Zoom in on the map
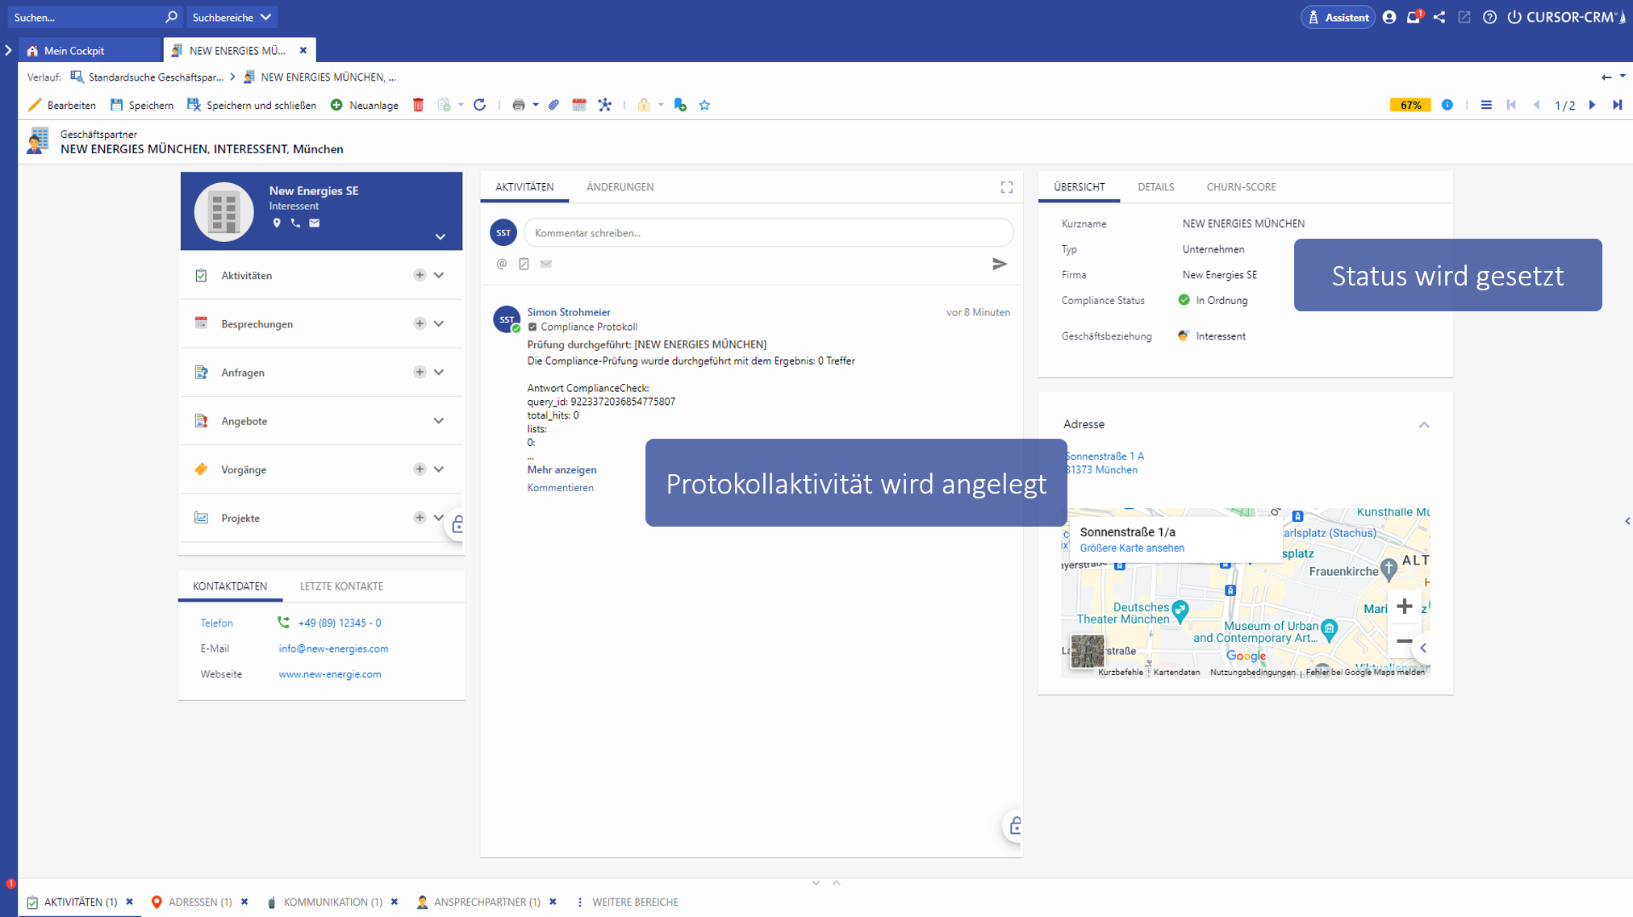The image size is (1633, 917). click(1404, 606)
